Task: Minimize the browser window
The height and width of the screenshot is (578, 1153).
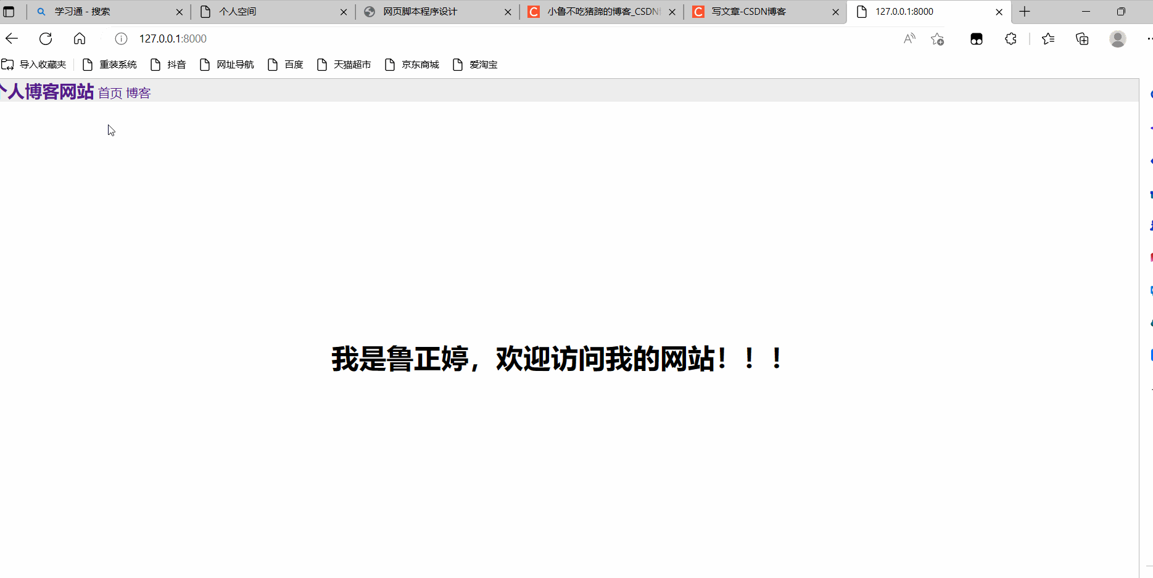Action: (1086, 12)
